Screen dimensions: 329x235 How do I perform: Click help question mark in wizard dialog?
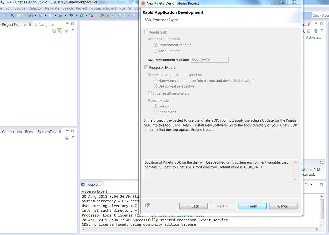[x=148, y=206]
